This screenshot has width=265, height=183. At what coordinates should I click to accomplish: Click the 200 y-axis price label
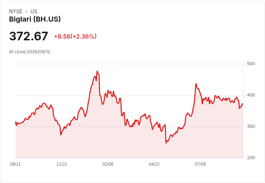(x=251, y=158)
